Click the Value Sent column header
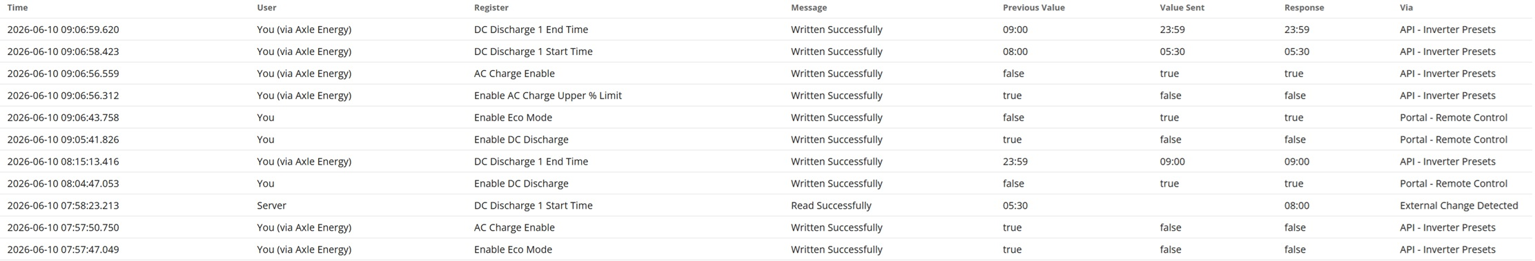1535x261 pixels. 1182,8
